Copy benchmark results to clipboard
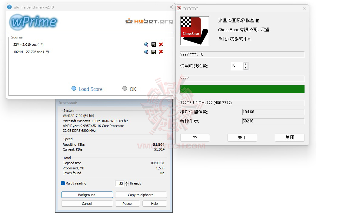 tap(141, 195)
